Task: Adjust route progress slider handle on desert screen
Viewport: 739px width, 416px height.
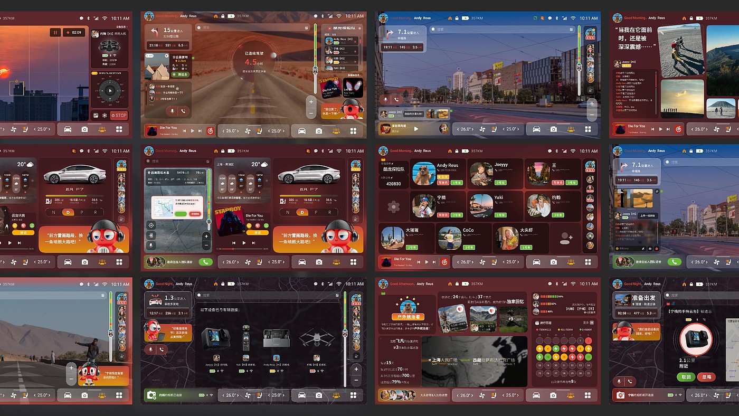Action: 315,71
